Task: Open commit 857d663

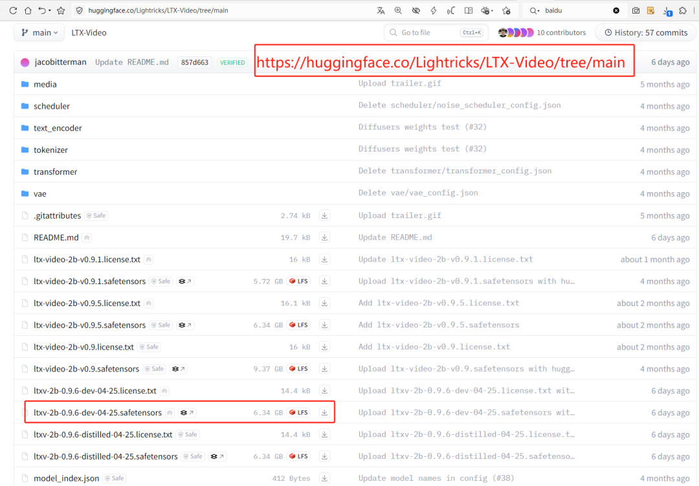Action: pos(194,62)
